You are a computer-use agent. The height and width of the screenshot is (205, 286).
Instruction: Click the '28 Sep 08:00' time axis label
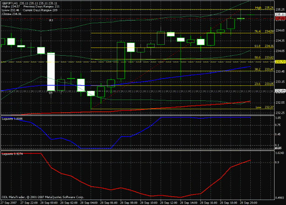click(x=129, y=203)
